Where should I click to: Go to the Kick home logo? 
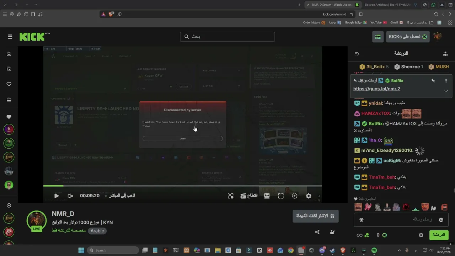[x=34, y=37]
